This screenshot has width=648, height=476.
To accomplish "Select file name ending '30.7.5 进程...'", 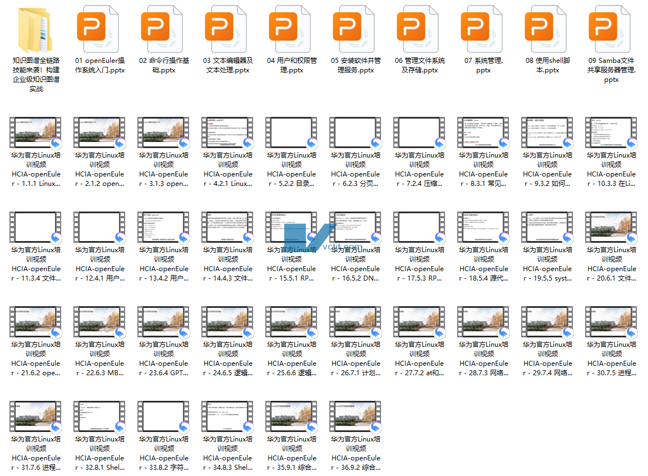I will click(x=611, y=359).
